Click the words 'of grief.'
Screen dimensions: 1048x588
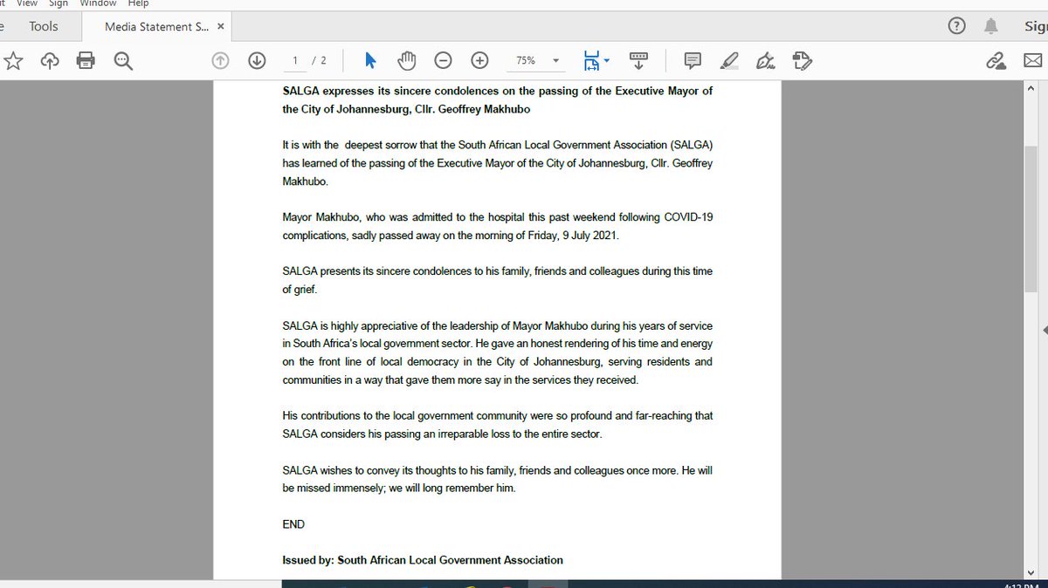tap(300, 290)
